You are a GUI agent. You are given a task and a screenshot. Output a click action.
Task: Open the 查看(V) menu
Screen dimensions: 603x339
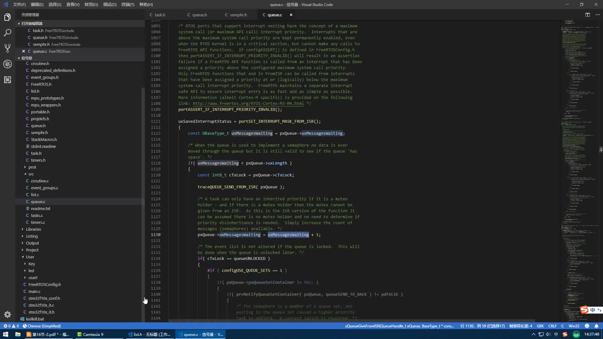point(73,4)
